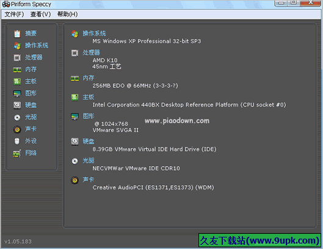The width and height of the screenshot is (323, 249).
Task: Click the mouse icon beside sidebar 外设
Action: coord(17,141)
